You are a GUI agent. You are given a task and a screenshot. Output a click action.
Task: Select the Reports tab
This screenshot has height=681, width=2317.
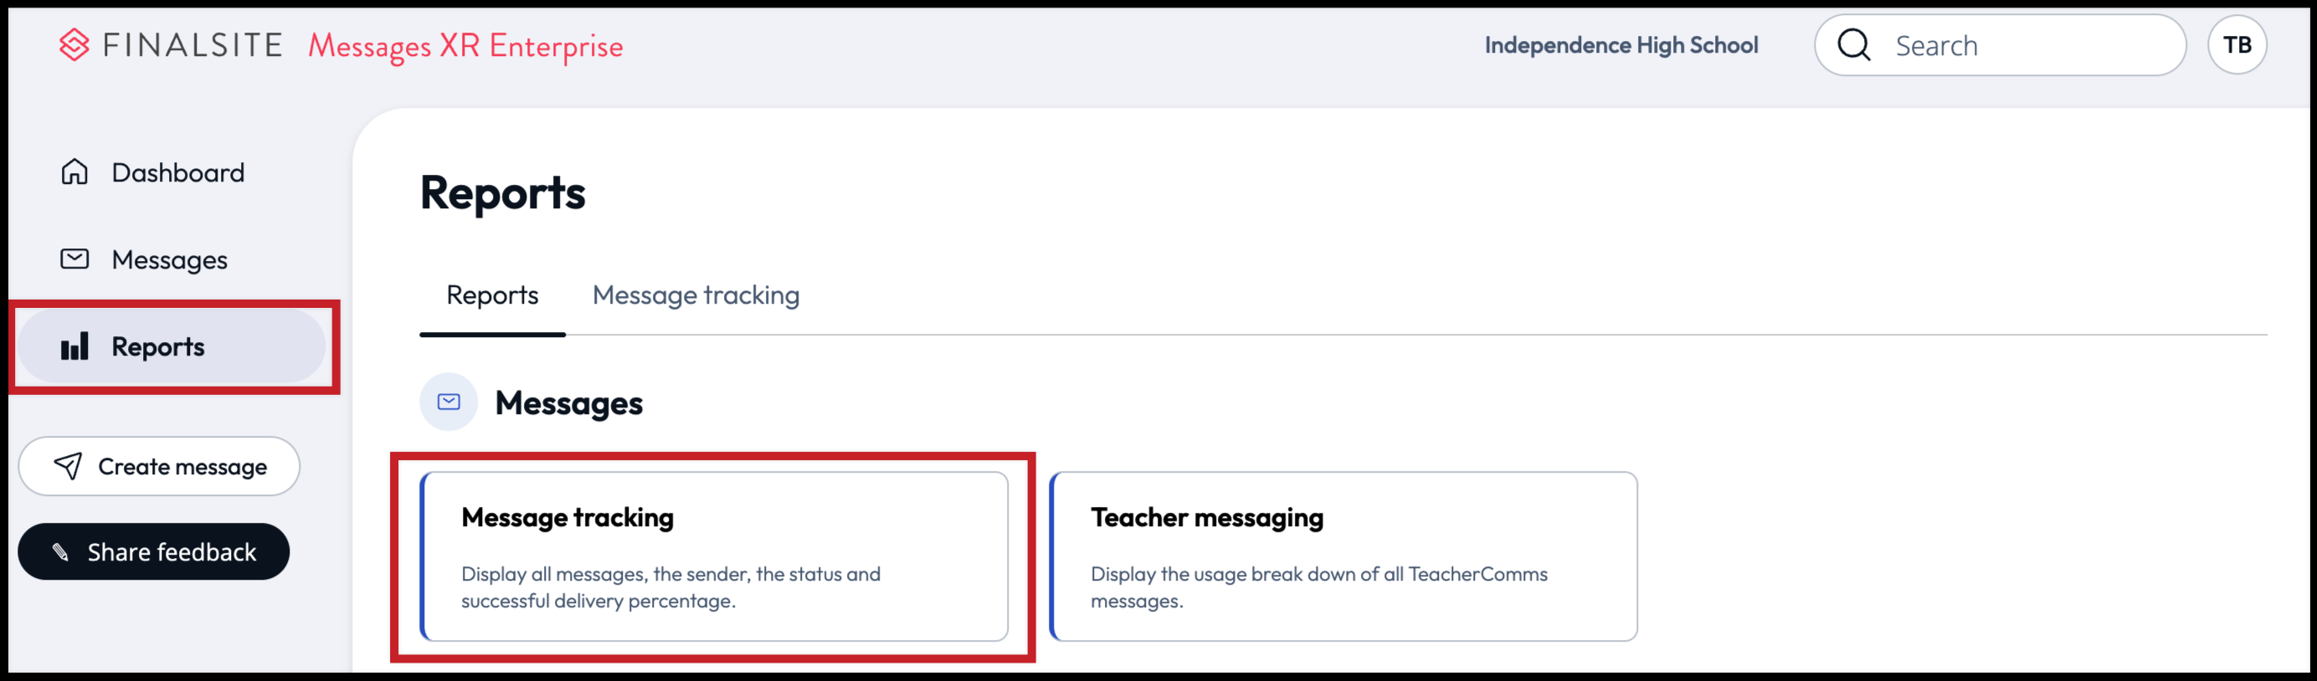click(x=491, y=294)
